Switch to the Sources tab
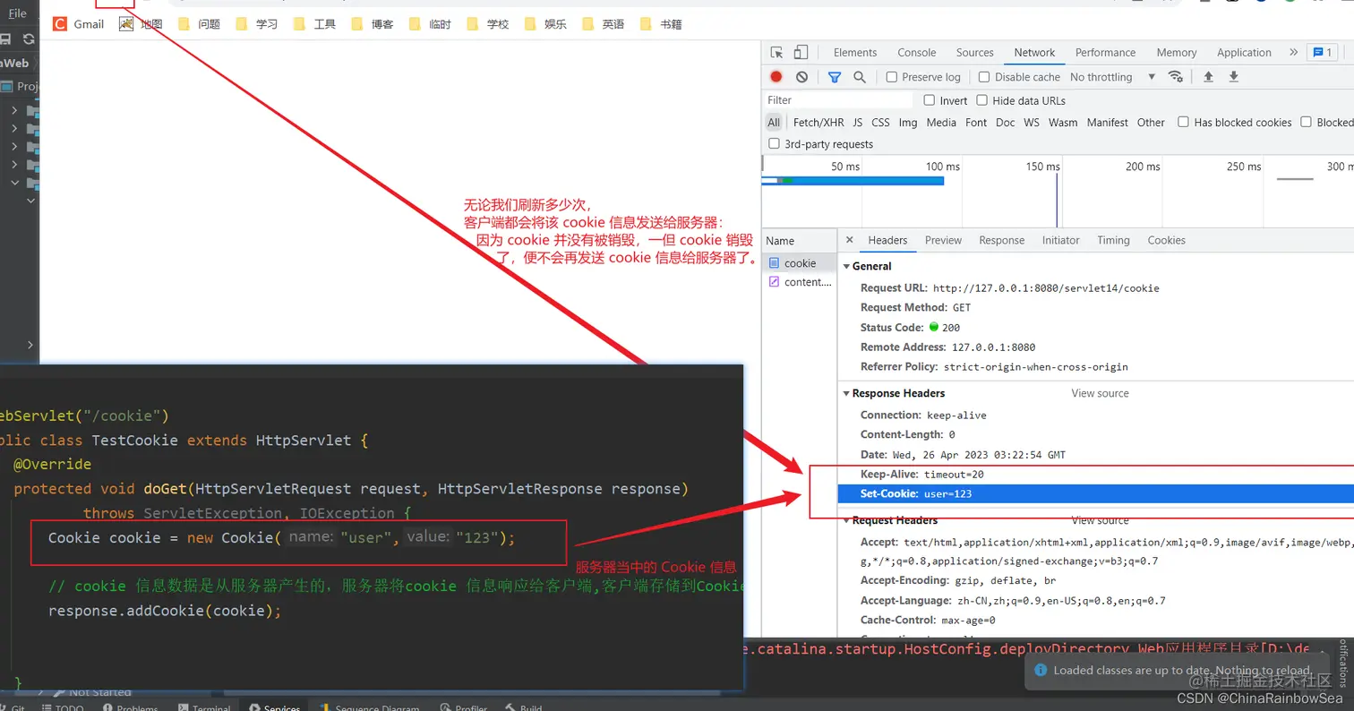 [975, 53]
